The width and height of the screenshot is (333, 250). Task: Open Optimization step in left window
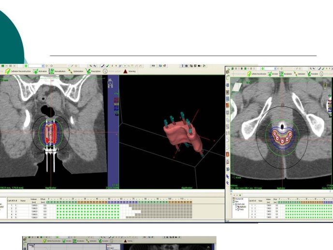[76, 72]
